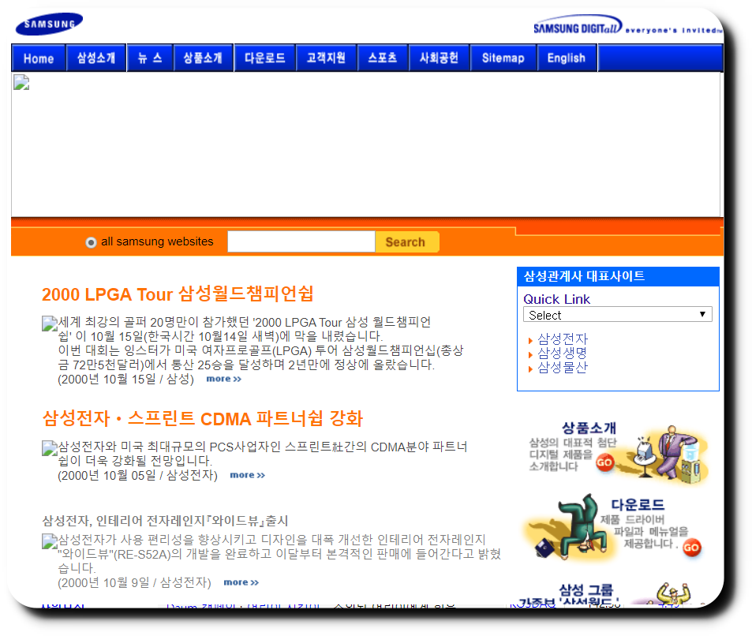The height and width of the screenshot is (636, 752).
Task: Click the Samsung logo at top left
Action: click(x=49, y=24)
